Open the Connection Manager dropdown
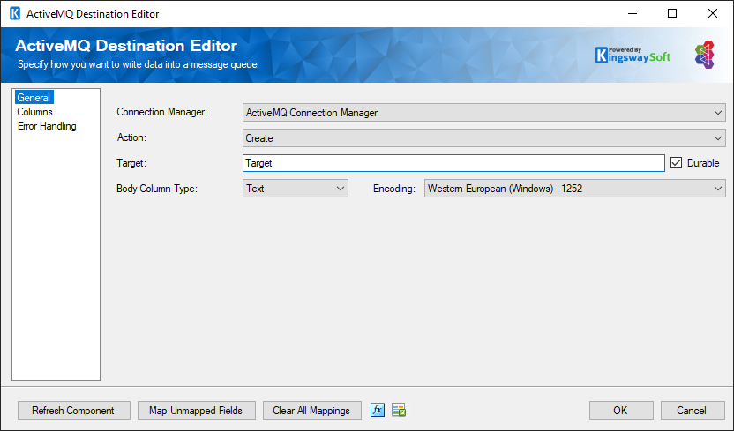Screen dimensions: 734x431 point(484,113)
